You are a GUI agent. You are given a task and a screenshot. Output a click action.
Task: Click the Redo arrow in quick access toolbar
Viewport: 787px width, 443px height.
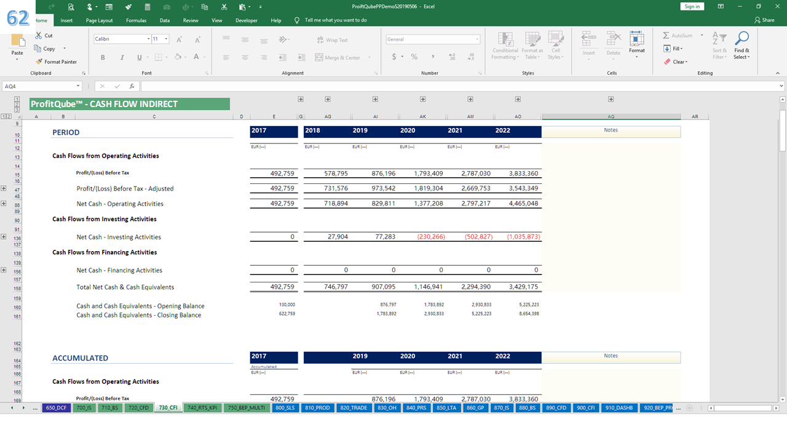pos(52,7)
